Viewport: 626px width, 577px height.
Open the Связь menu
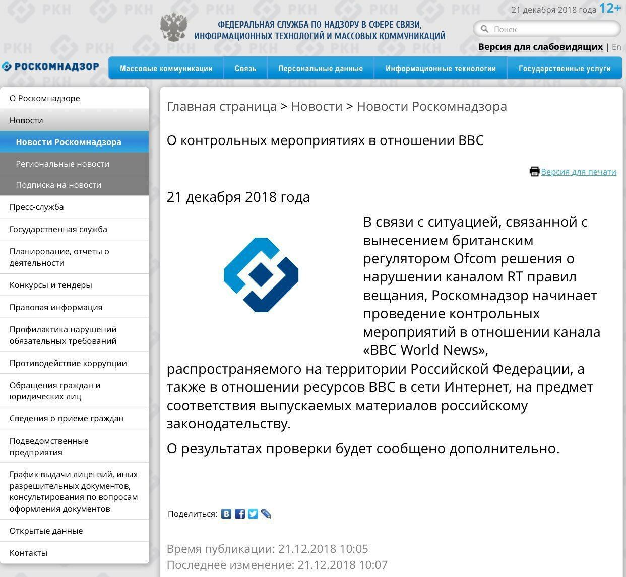245,68
